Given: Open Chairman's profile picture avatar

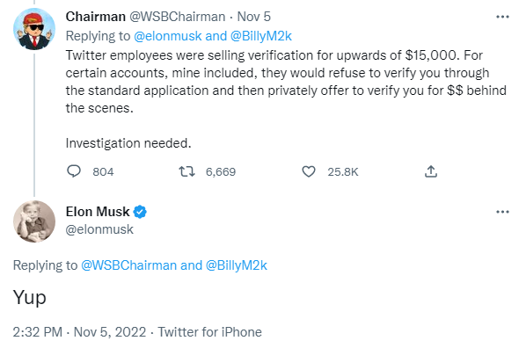Looking at the screenshot, I should tap(34, 29).
